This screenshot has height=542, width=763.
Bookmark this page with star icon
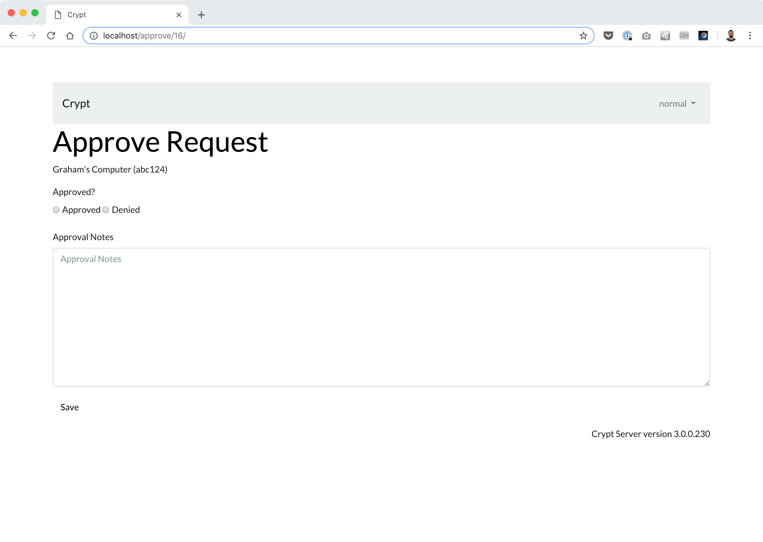(583, 36)
